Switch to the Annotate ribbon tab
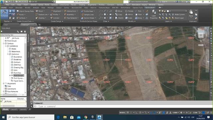213x120 pixels. 19,8
